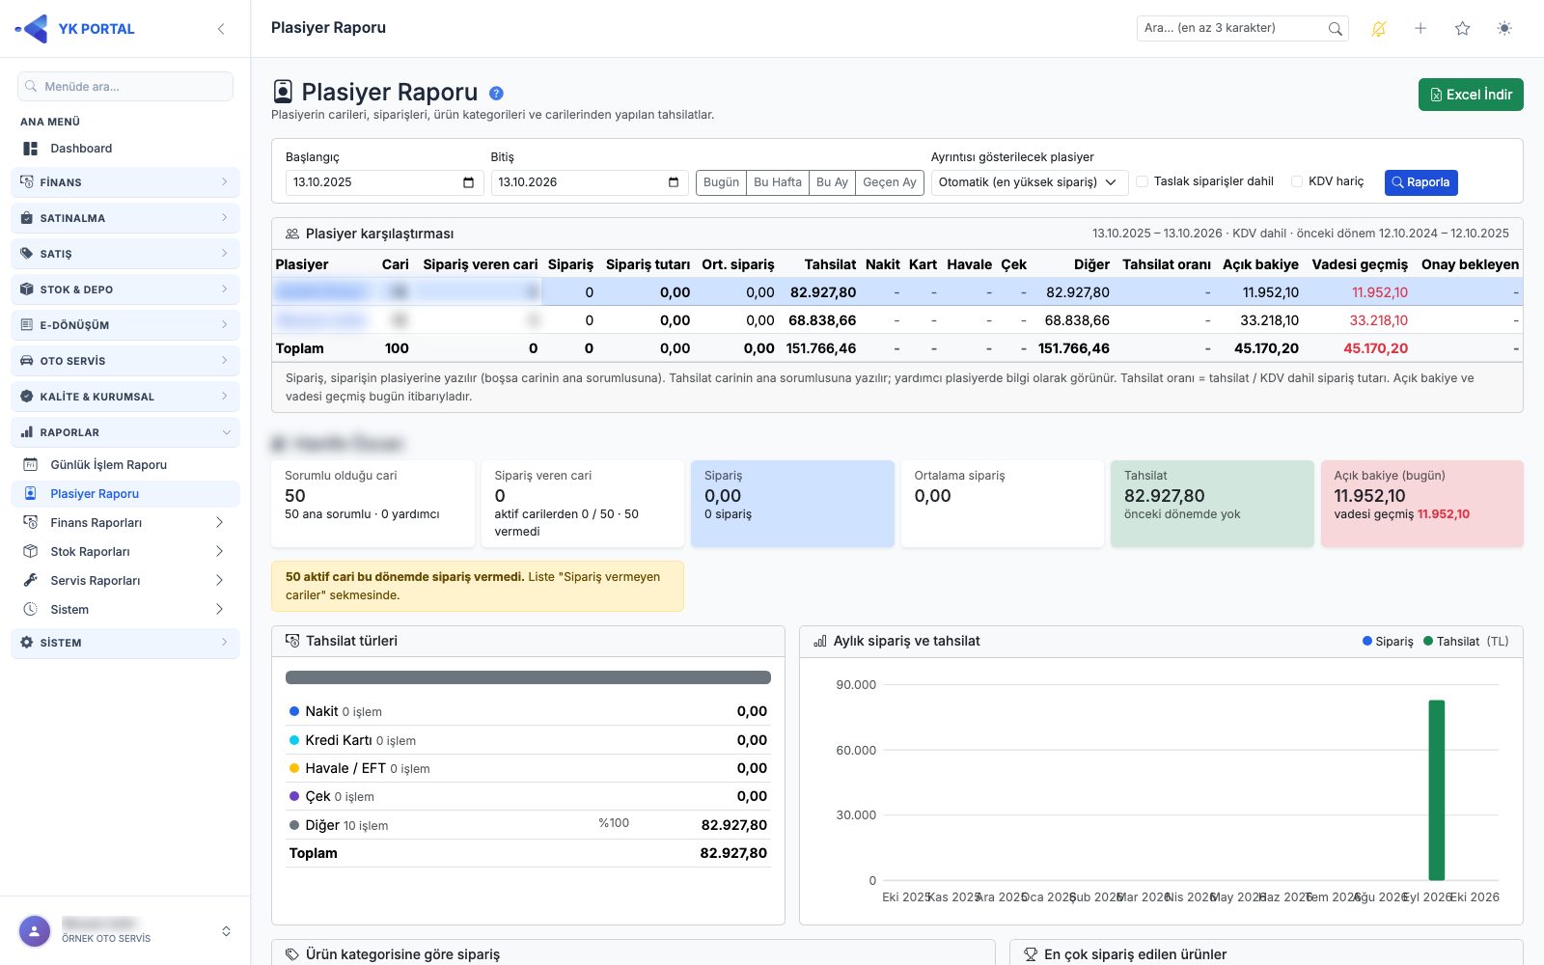Expand the FİNANS menu section
1544x965 pixels.
(x=125, y=182)
